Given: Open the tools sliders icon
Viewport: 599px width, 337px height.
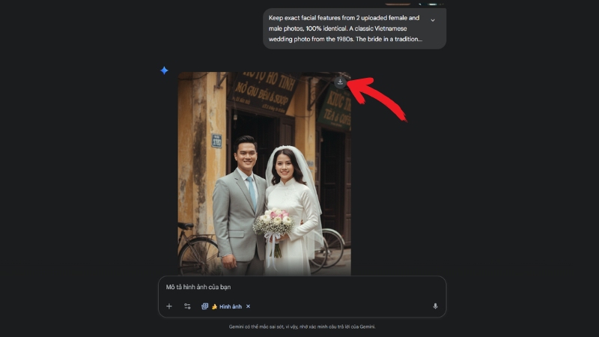Looking at the screenshot, I should (x=187, y=306).
